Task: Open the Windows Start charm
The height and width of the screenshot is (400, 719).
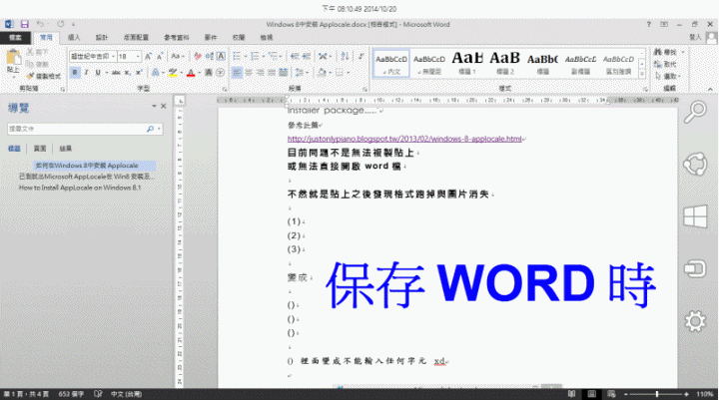Action: tap(695, 216)
